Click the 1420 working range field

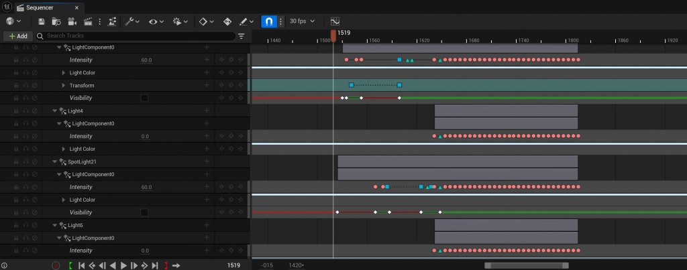(x=296, y=265)
